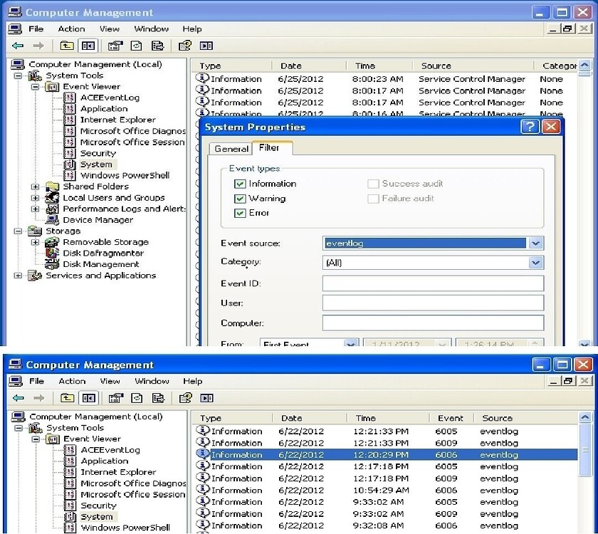Open Help using the question mark toolbar icon

184,45
